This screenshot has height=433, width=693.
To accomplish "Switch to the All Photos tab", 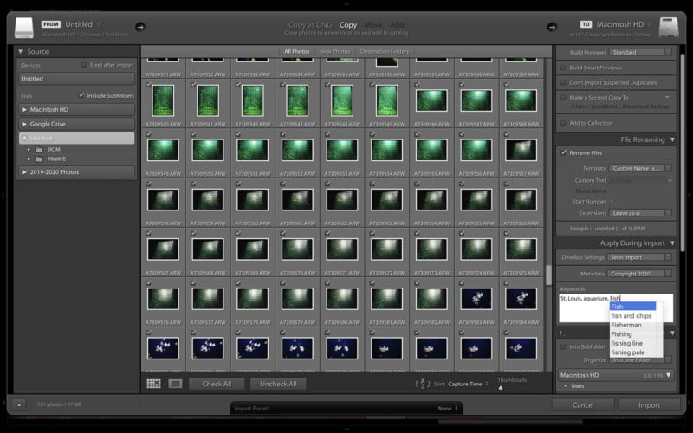I will coord(297,52).
